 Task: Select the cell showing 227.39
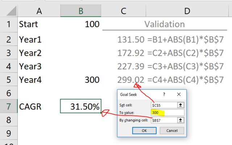point(124,66)
